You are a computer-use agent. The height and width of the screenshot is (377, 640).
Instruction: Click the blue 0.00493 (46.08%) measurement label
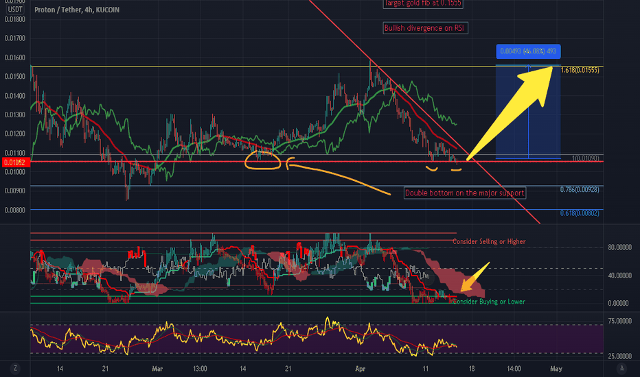(x=528, y=51)
